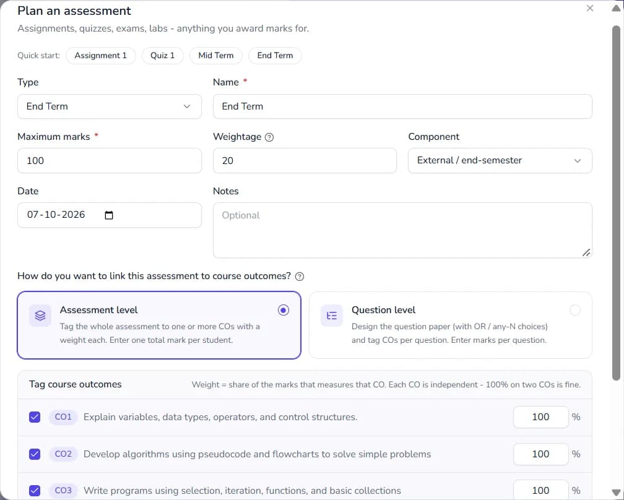The height and width of the screenshot is (500, 624).
Task: Click the 'Question level' card title
Action: pos(383,310)
